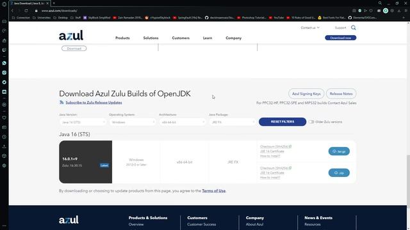Open the Terms of Use link

[213, 191]
